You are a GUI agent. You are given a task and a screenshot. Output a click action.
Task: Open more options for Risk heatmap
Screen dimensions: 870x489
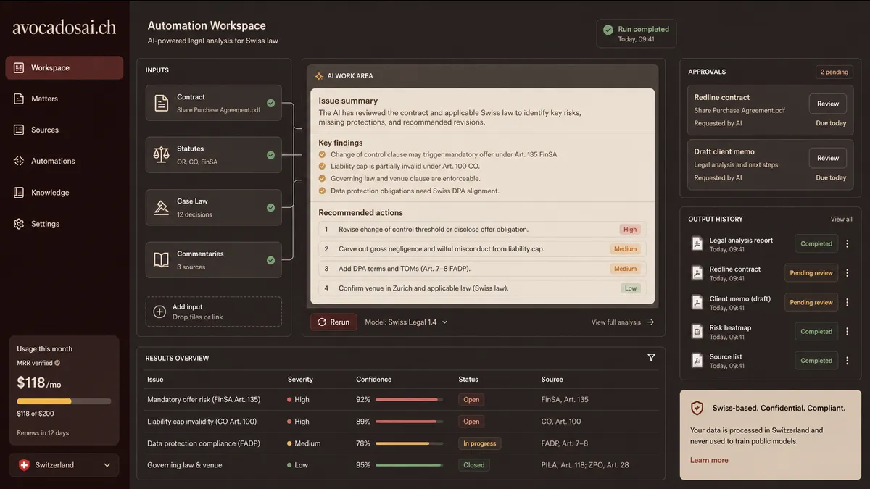pyautogui.click(x=847, y=331)
